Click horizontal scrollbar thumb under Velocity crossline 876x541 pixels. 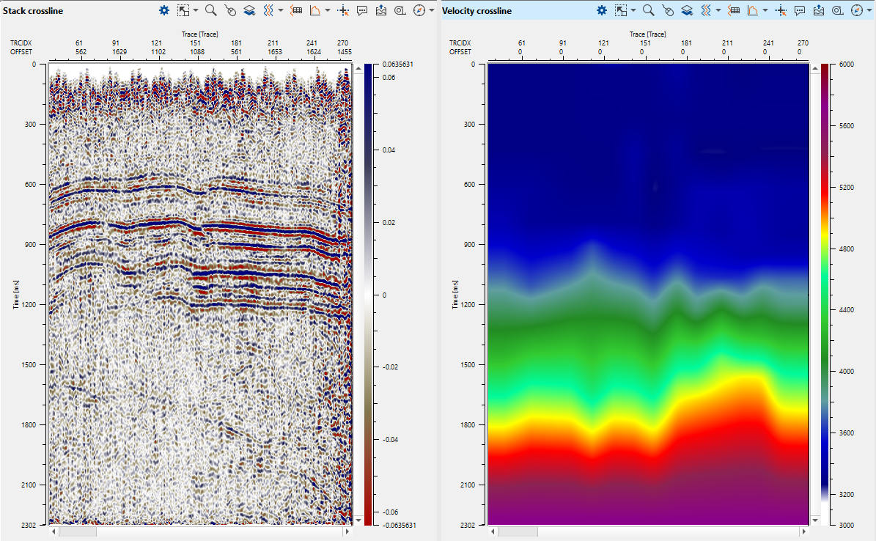pyautogui.click(x=518, y=531)
